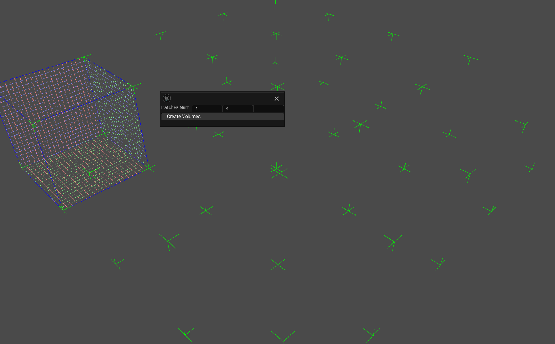Close the Patches Num dialog
555x344 pixels.
click(x=276, y=99)
